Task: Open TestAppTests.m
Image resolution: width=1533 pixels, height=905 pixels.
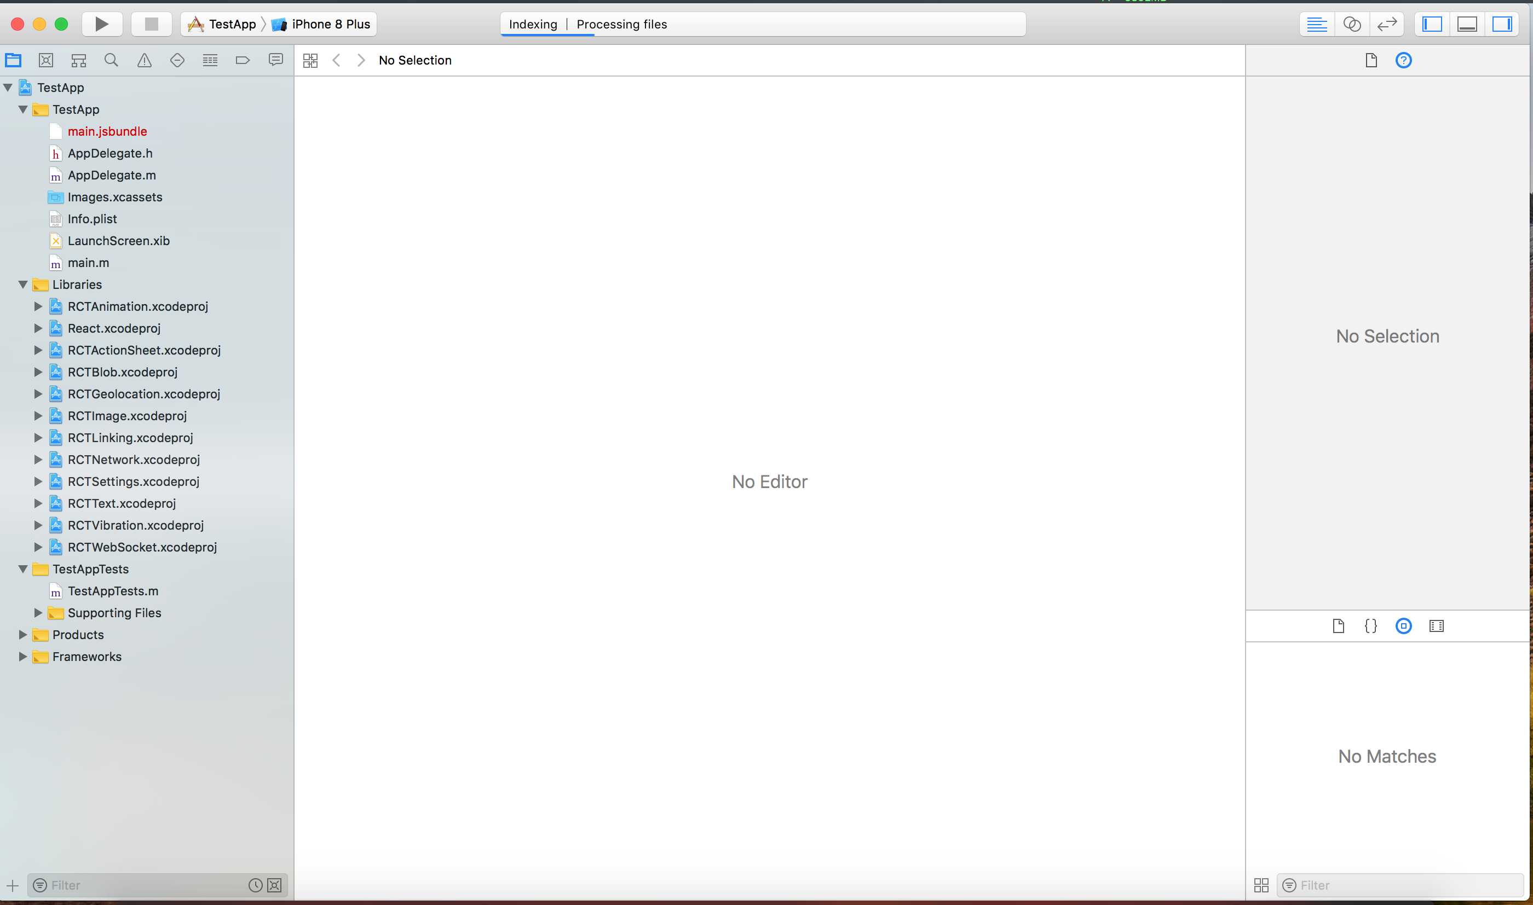Action: [113, 591]
